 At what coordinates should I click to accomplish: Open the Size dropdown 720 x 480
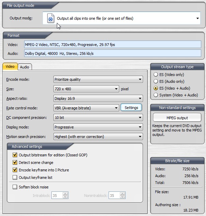tap(86, 89)
